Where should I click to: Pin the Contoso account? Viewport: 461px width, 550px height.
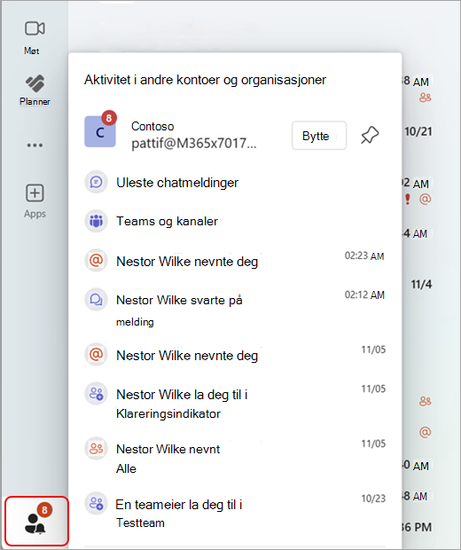pos(370,136)
